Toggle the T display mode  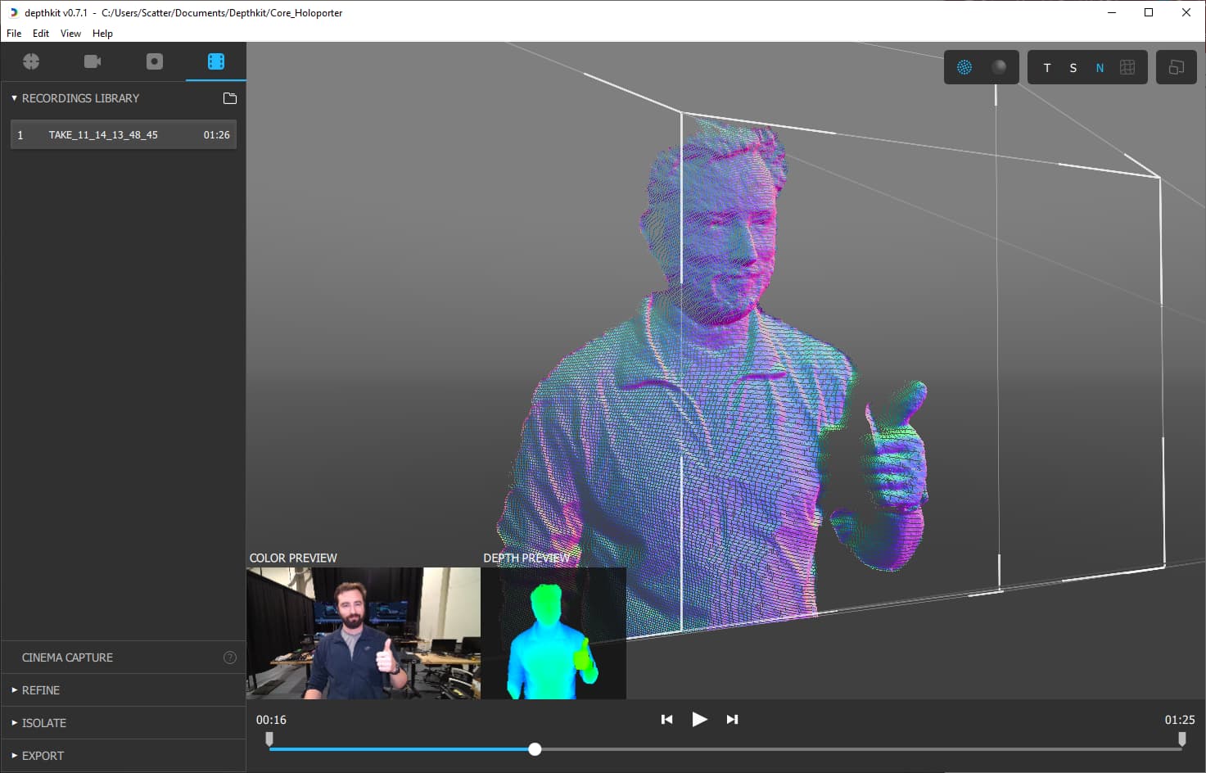[x=1047, y=68]
